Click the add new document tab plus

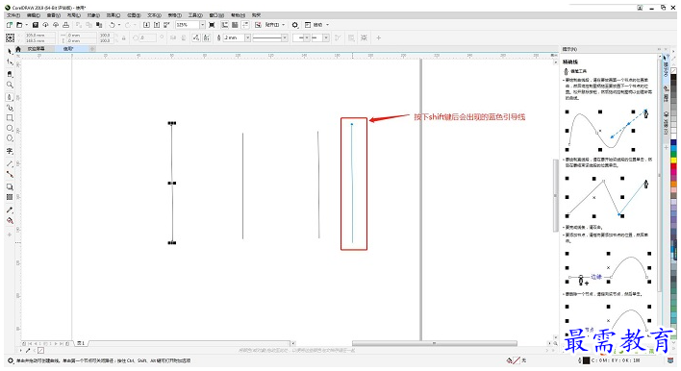pyautogui.click(x=92, y=49)
